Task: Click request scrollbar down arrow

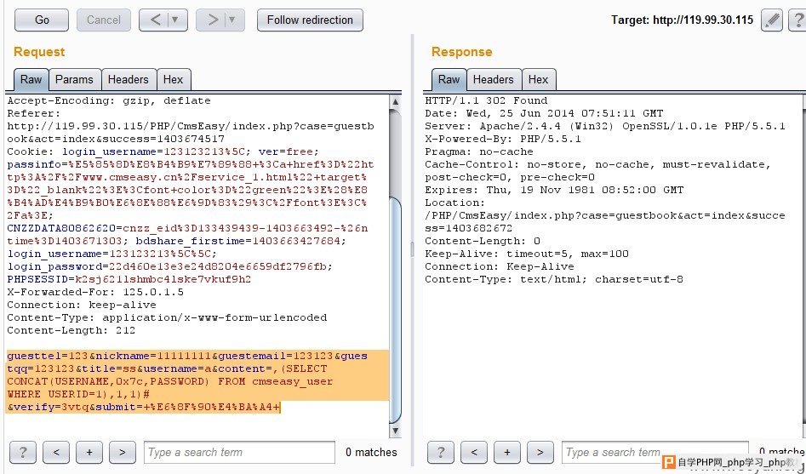Action: [395, 431]
